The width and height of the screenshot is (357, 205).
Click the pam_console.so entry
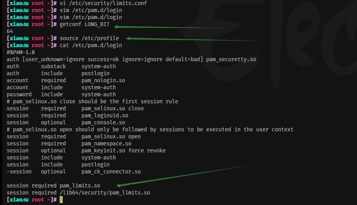tap(103, 122)
